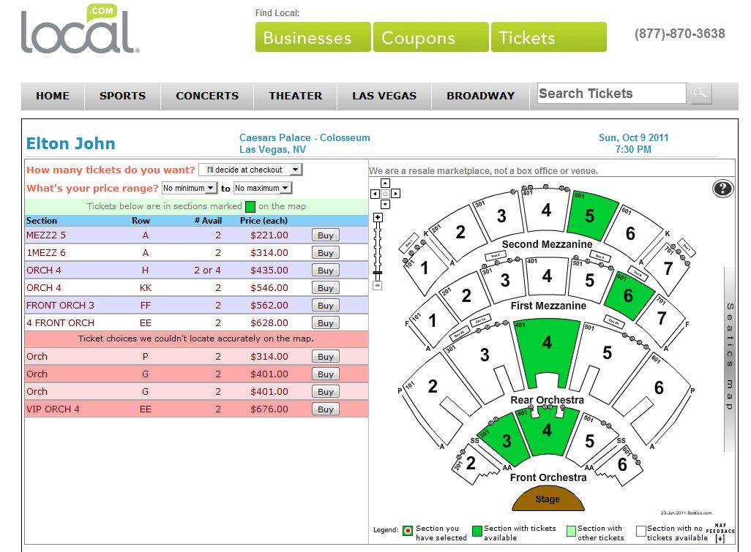Click First Mezzanine section 1
Screen dimensions: 751x552
coord(433,320)
